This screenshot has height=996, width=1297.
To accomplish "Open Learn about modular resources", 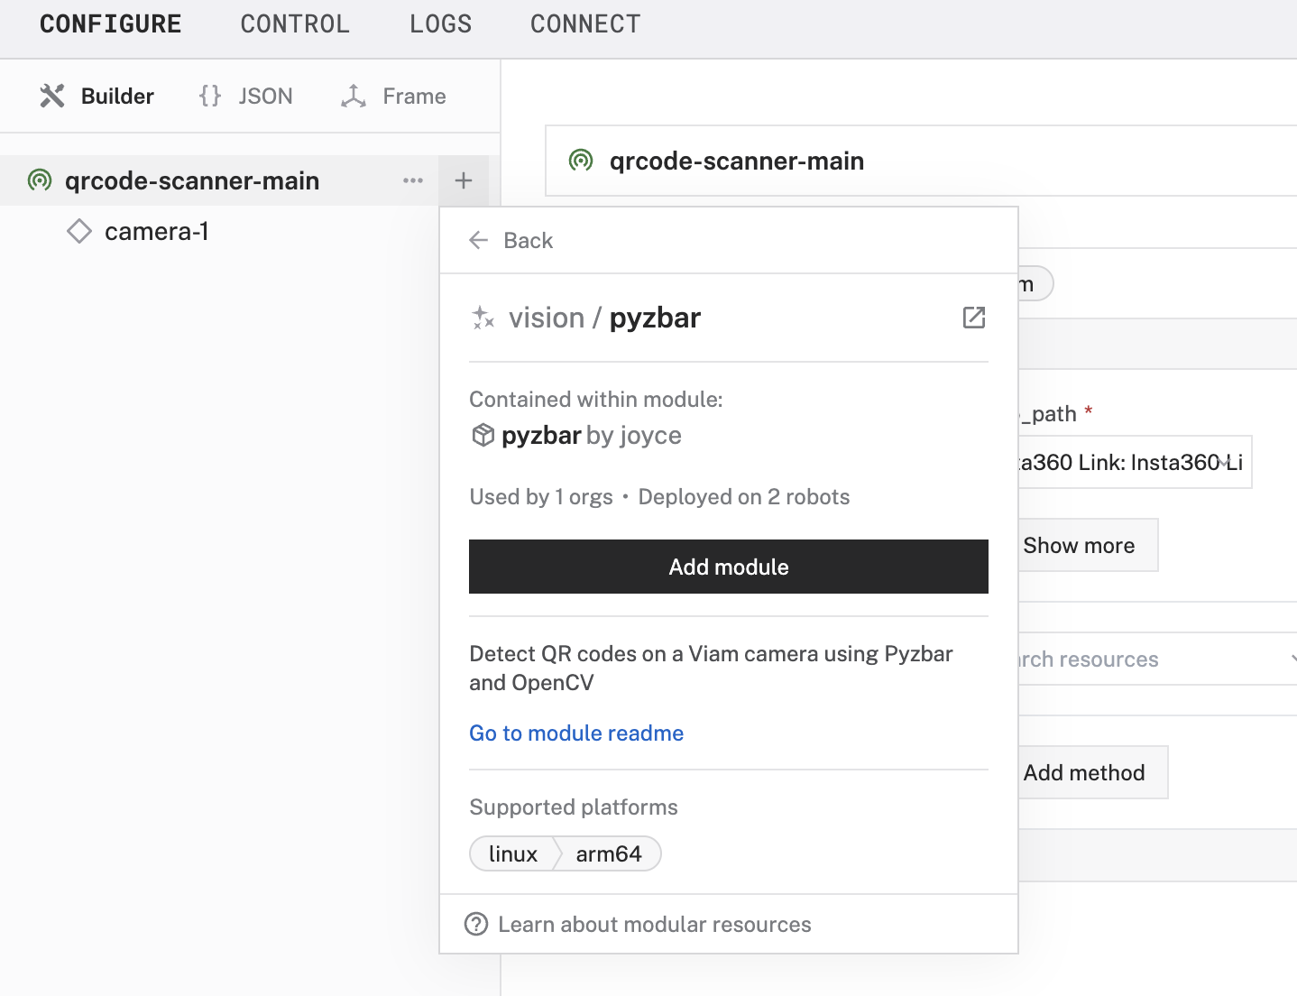I will [655, 924].
